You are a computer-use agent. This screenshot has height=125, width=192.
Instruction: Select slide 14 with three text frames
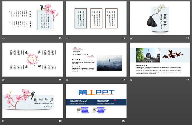coord(96,18)
